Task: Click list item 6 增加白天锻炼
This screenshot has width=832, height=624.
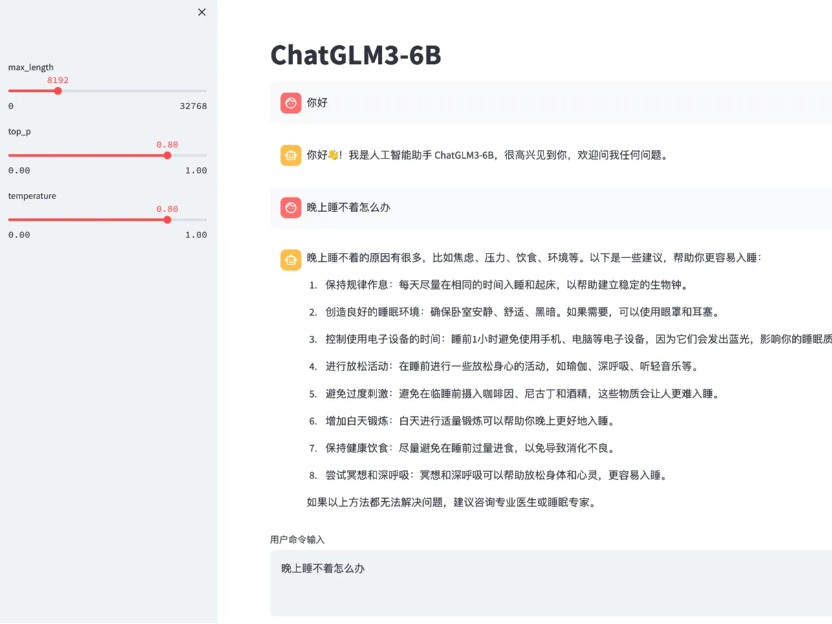Action: point(470,421)
